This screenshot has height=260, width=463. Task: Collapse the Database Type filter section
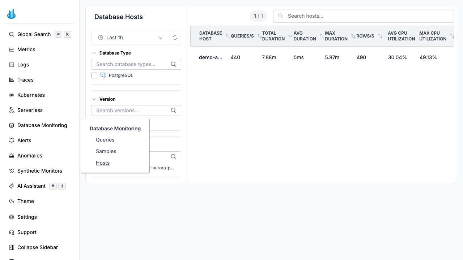tap(94, 53)
